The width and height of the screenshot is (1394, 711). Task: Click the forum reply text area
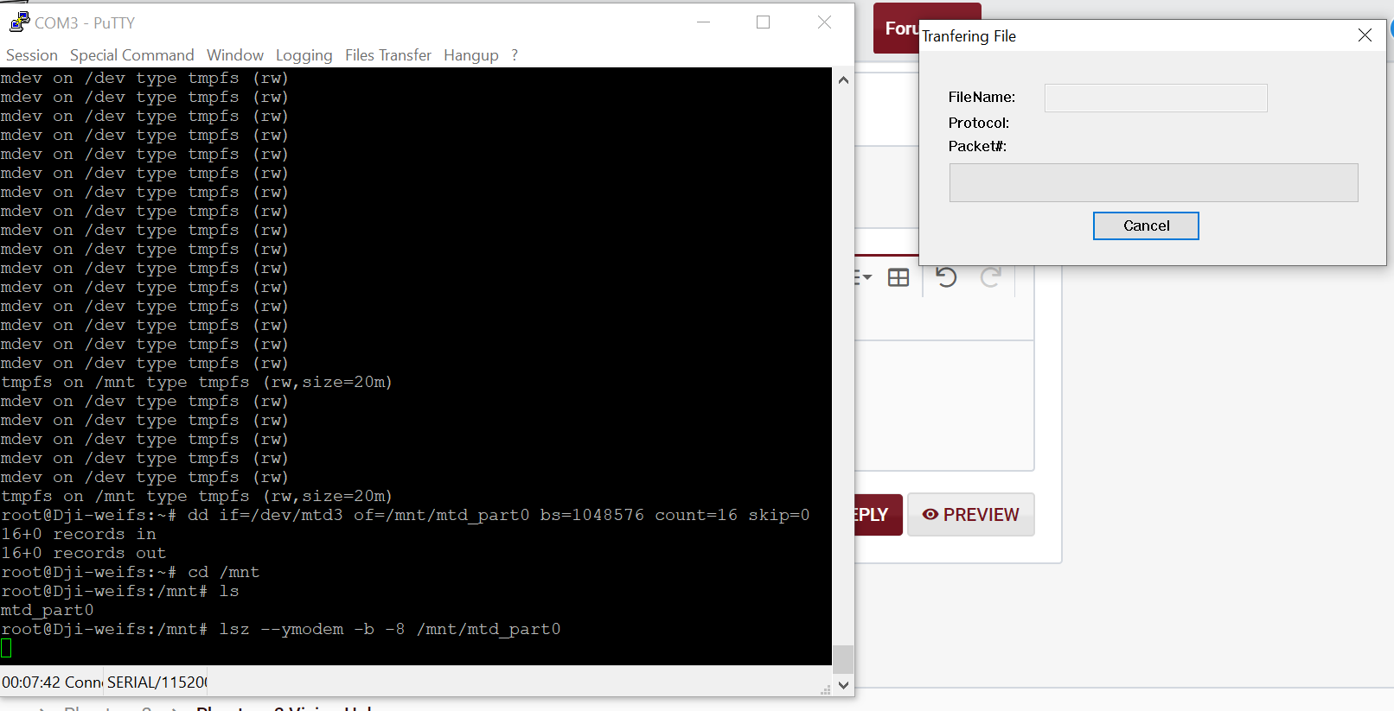(x=944, y=405)
